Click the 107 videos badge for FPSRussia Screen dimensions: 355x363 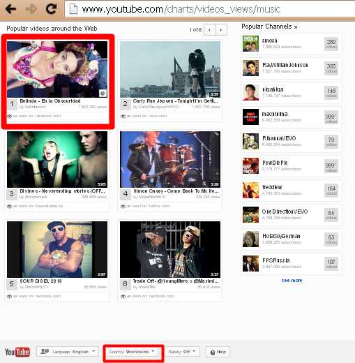pyautogui.click(x=331, y=263)
